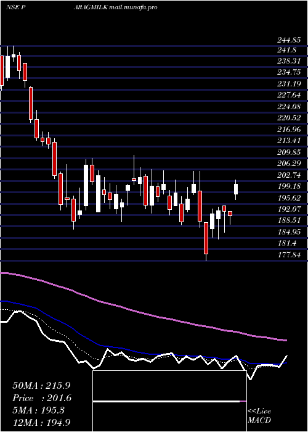Click the 241.8 price axis label
The image size is (308, 432).
(286, 50)
